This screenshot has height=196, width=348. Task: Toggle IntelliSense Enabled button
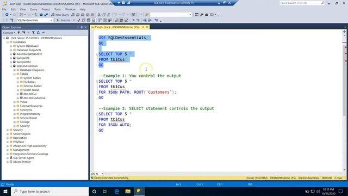(94, 20)
